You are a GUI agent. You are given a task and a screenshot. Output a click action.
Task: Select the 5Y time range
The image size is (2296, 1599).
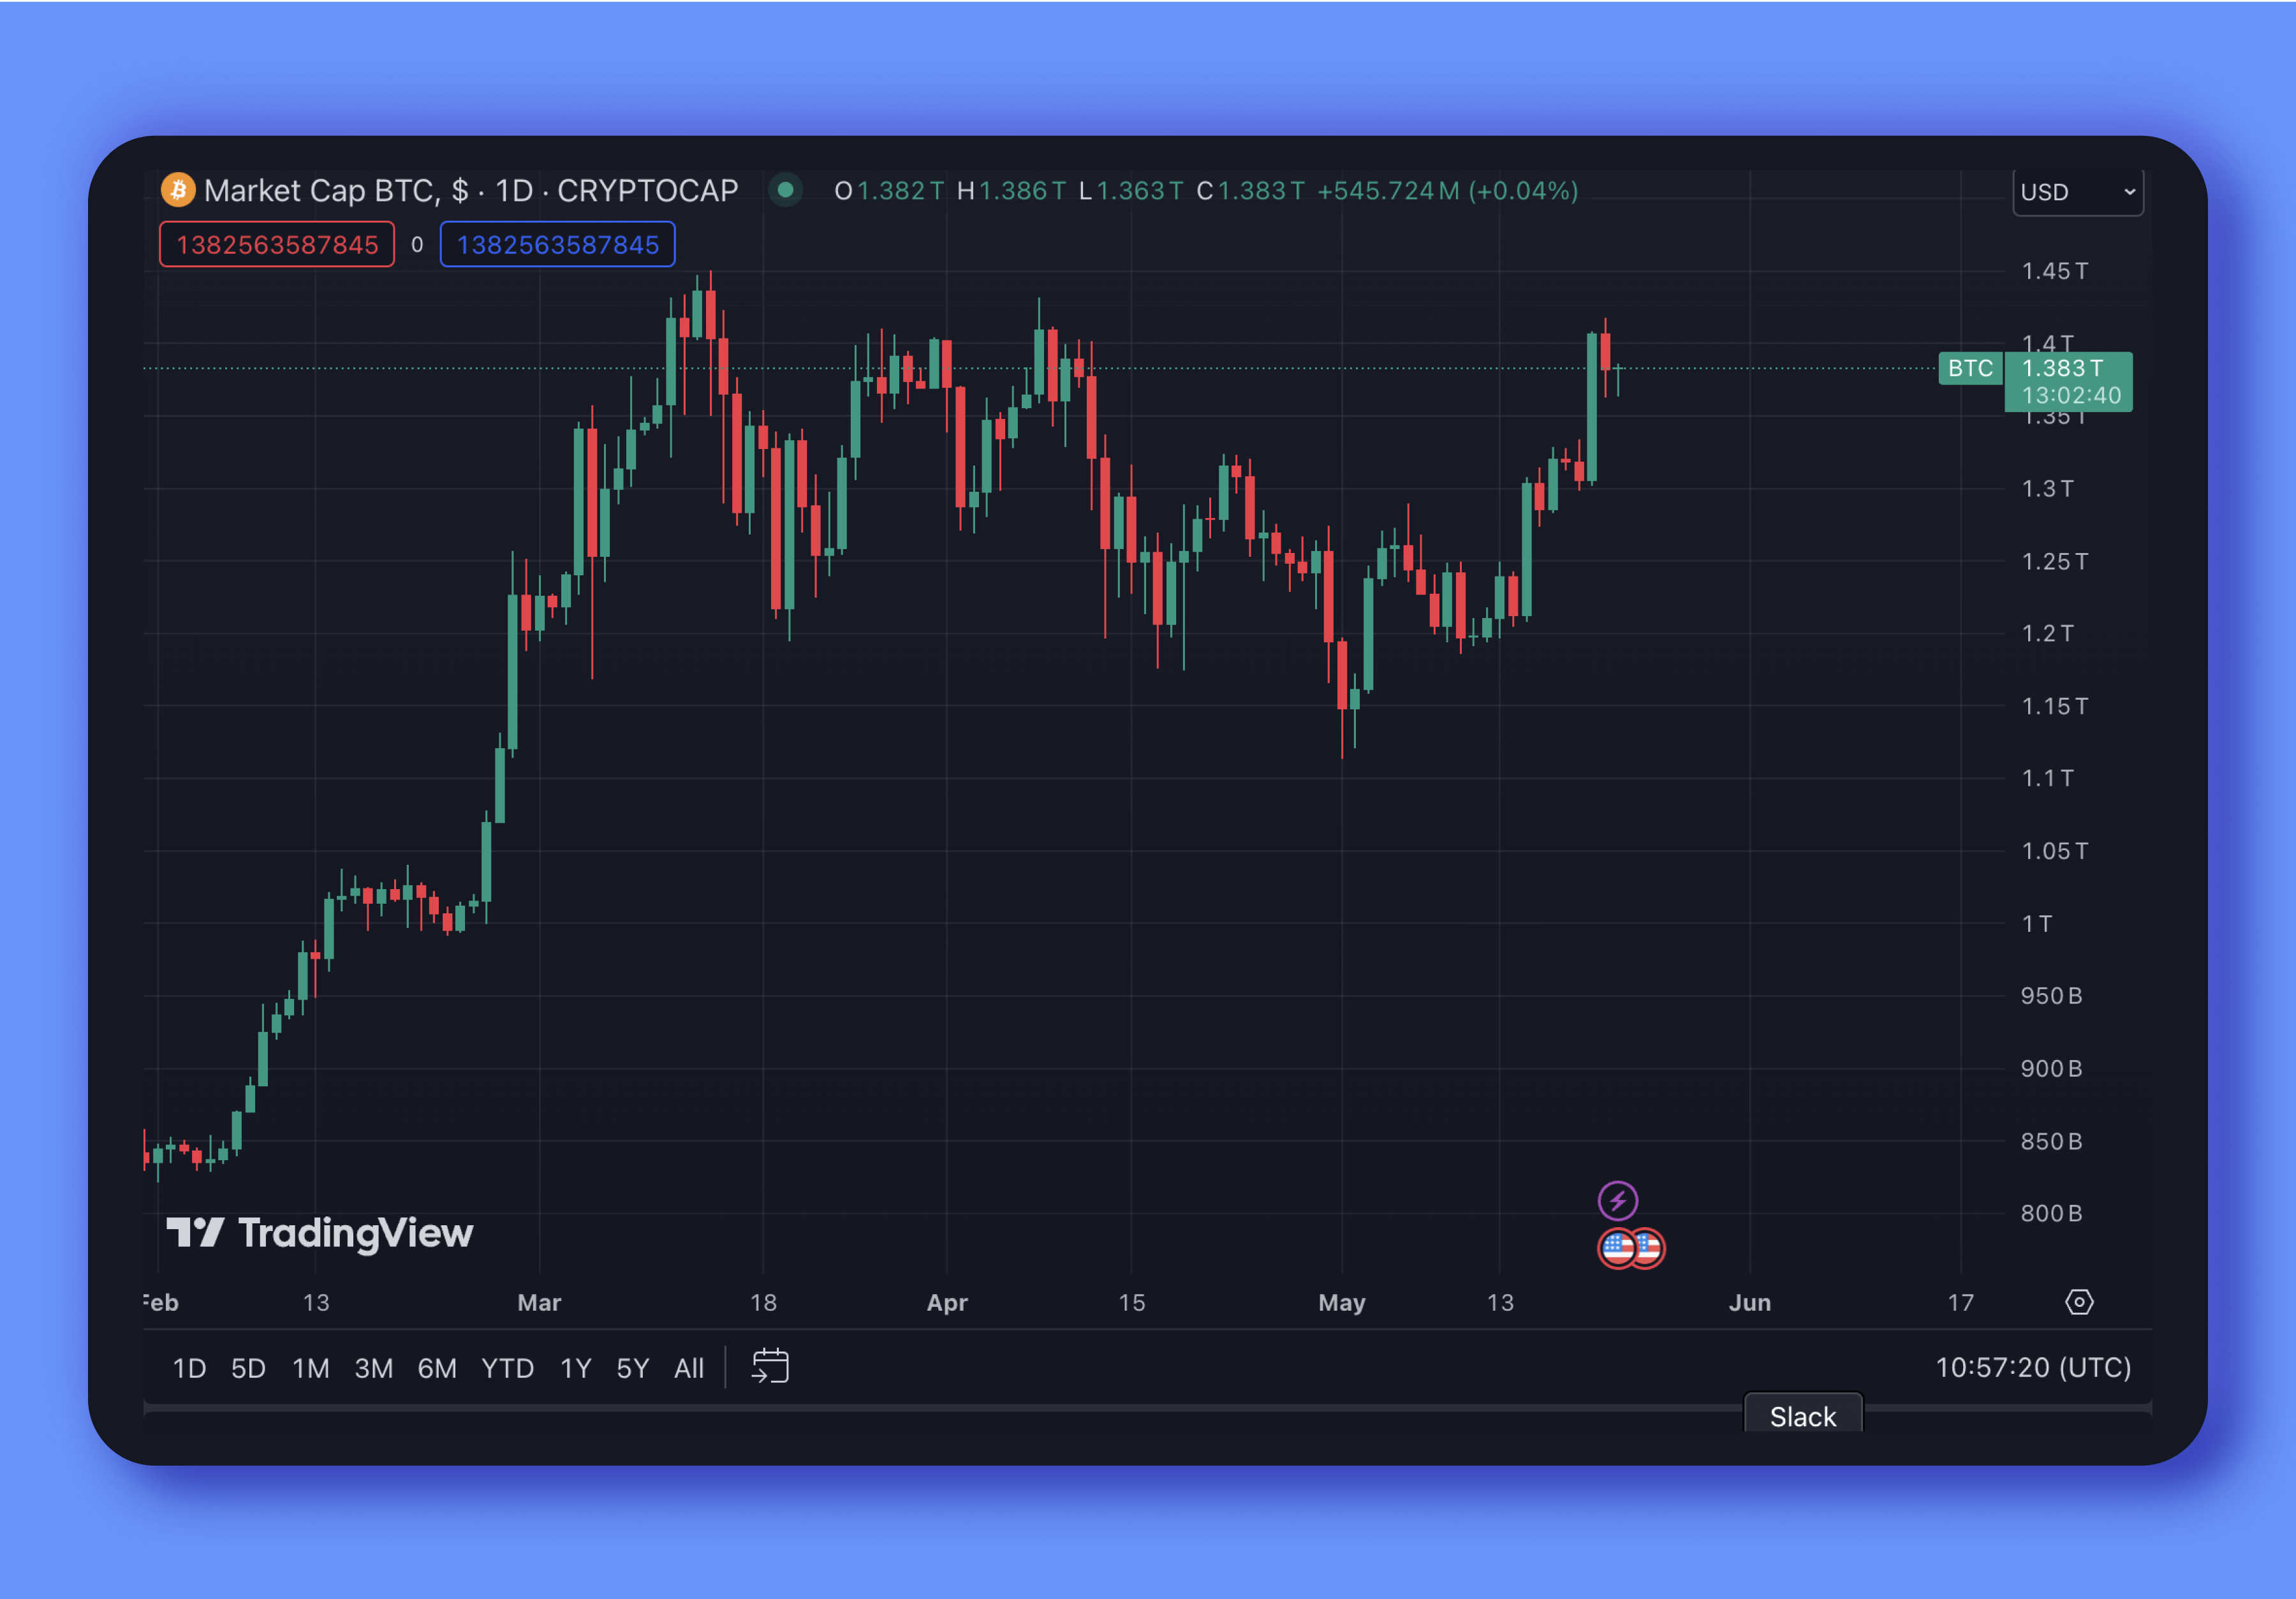(632, 1368)
